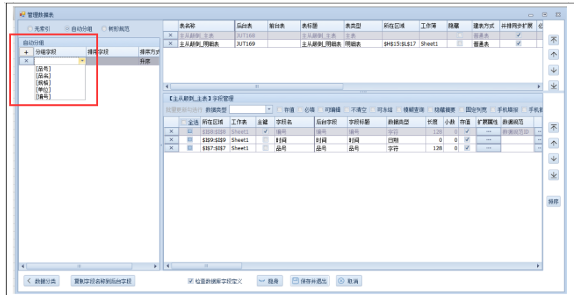Collapse the 分组字段 dropdown arrow

tap(82, 61)
